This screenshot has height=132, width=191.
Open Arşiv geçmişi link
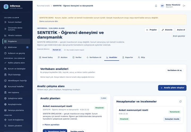(x=179, y=36)
